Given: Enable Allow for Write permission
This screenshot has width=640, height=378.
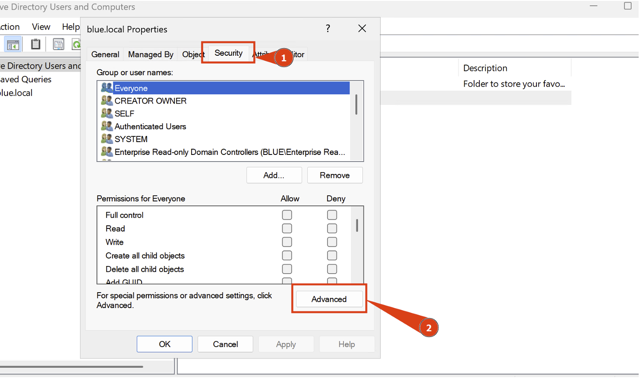Looking at the screenshot, I should pyautogui.click(x=287, y=242).
